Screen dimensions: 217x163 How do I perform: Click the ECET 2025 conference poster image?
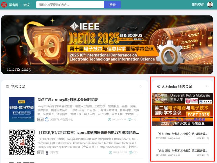tap(182, 109)
